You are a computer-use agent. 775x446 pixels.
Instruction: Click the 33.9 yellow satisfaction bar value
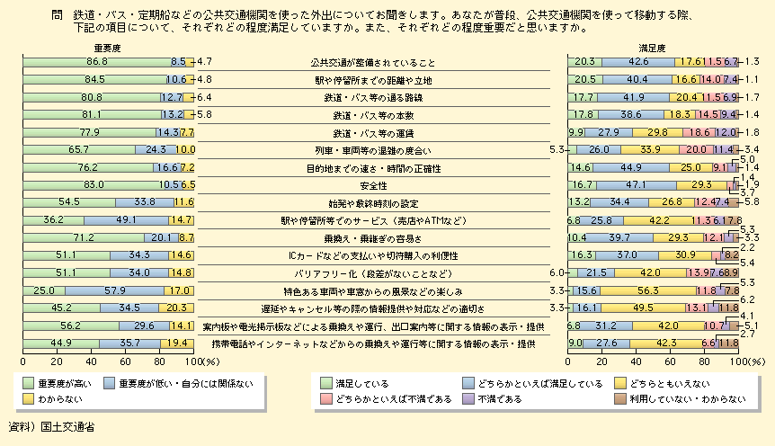[650, 150]
